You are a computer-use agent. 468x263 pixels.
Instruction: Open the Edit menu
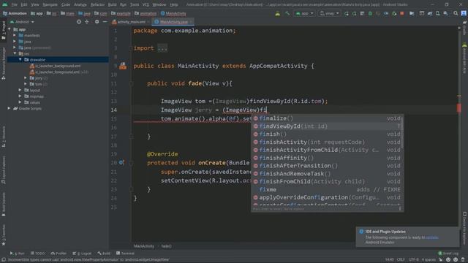[x=24, y=4]
